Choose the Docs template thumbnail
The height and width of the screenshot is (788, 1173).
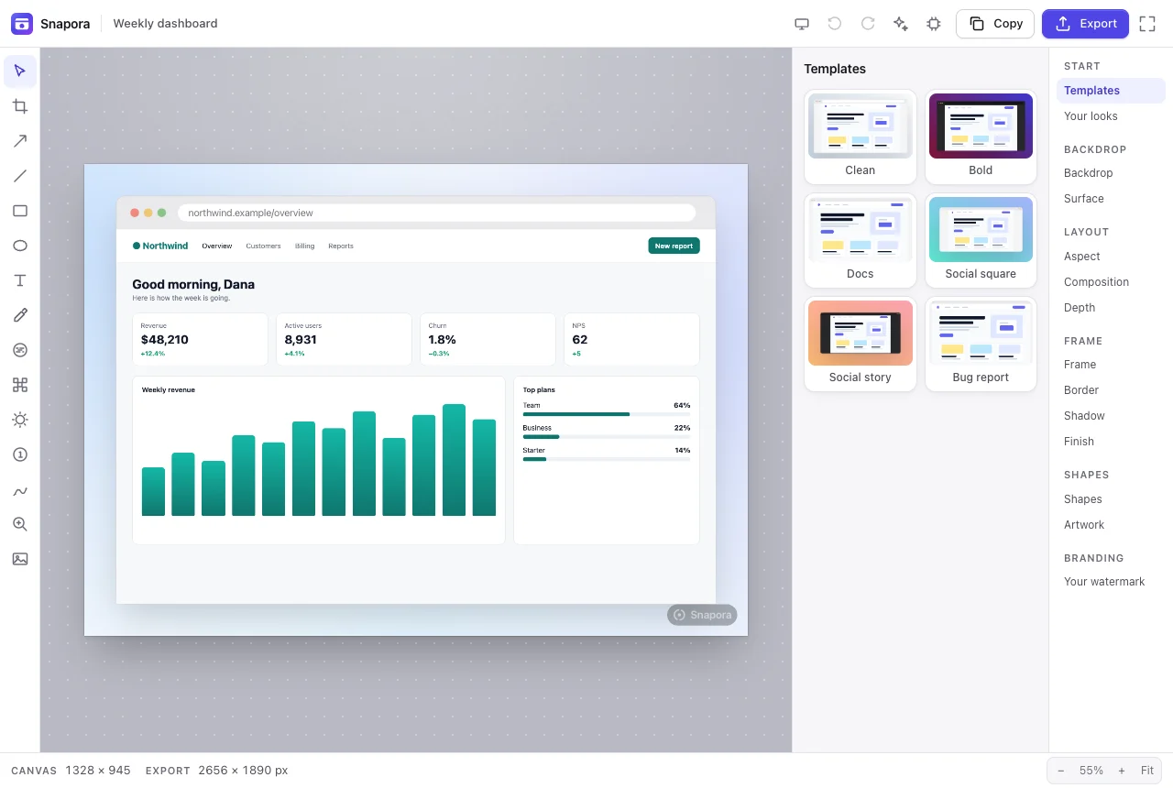[861, 240]
